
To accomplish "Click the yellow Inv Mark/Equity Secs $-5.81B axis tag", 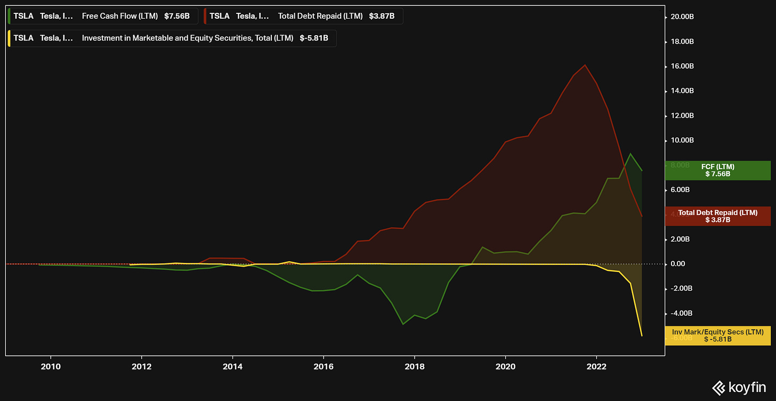I will (717, 335).
